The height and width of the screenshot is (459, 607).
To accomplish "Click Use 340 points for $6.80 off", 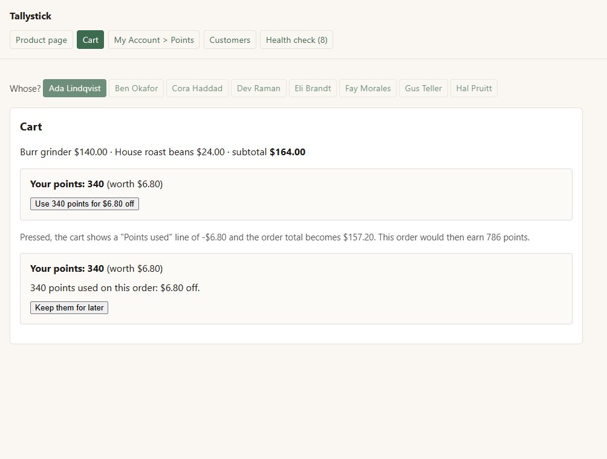I will click(x=85, y=204).
